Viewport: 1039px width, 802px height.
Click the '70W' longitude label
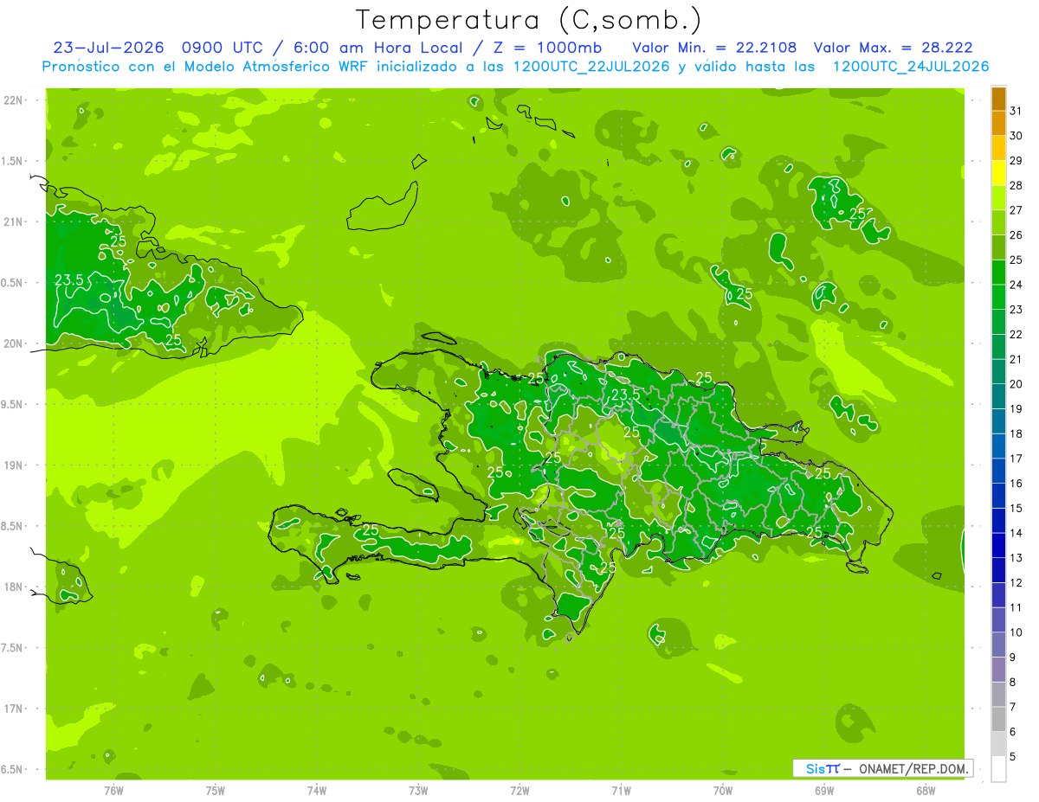pyautogui.click(x=722, y=790)
